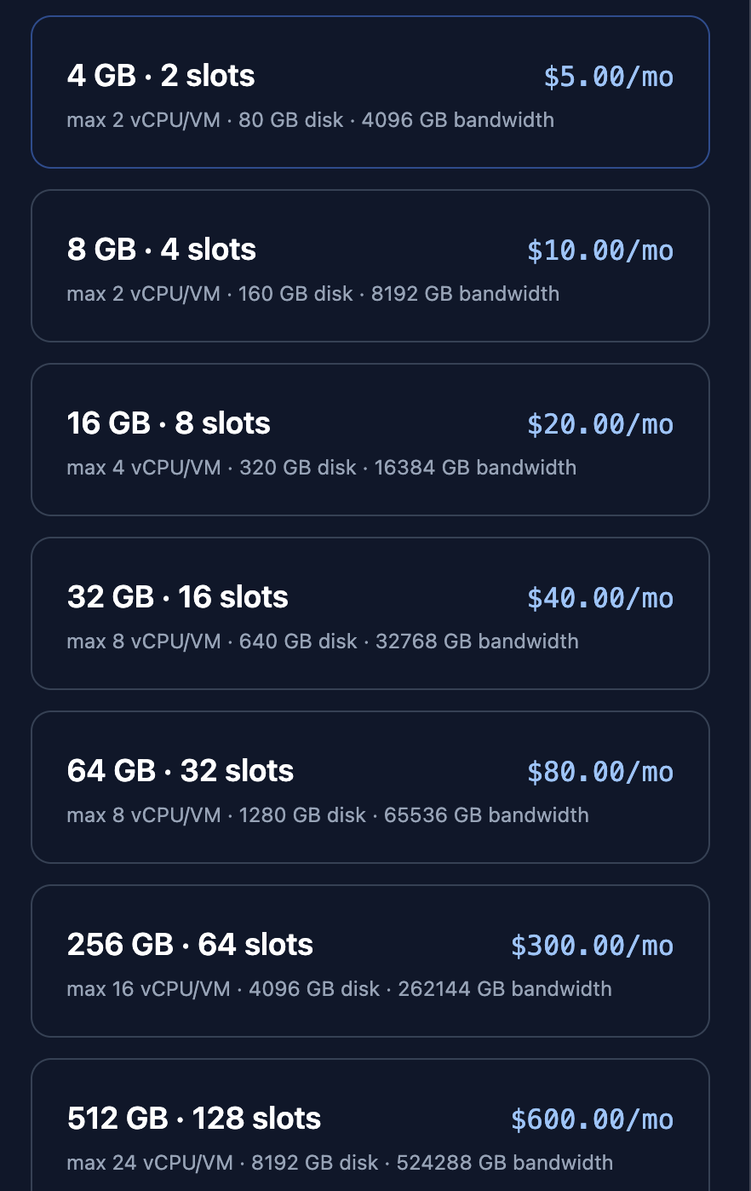The width and height of the screenshot is (751, 1191).
Task: Choose the 64 GB · 32 slots plan
Action: 370,787
